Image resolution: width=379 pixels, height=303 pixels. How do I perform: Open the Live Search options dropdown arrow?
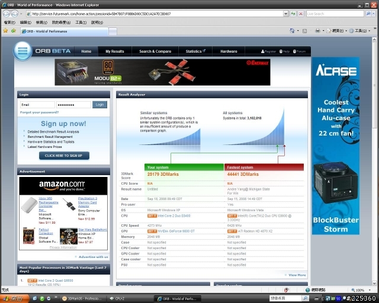tap(374, 14)
